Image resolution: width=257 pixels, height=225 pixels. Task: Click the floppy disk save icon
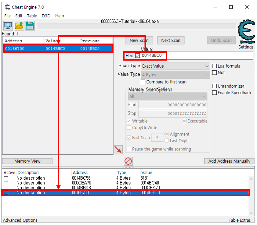(x=30, y=26)
